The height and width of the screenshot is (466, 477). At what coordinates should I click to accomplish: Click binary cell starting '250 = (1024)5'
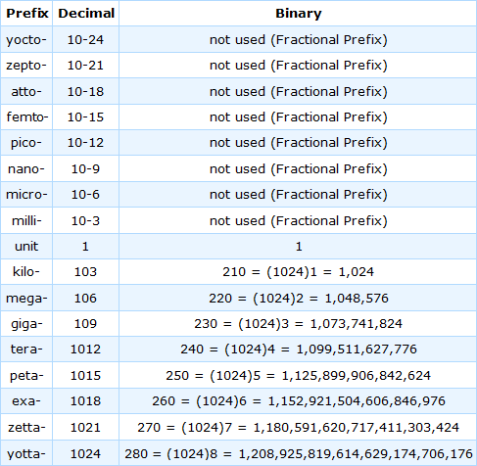coord(298,375)
